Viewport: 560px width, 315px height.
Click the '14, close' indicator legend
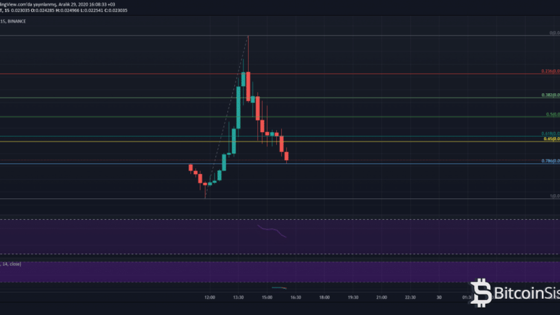click(x=11, y=264)
